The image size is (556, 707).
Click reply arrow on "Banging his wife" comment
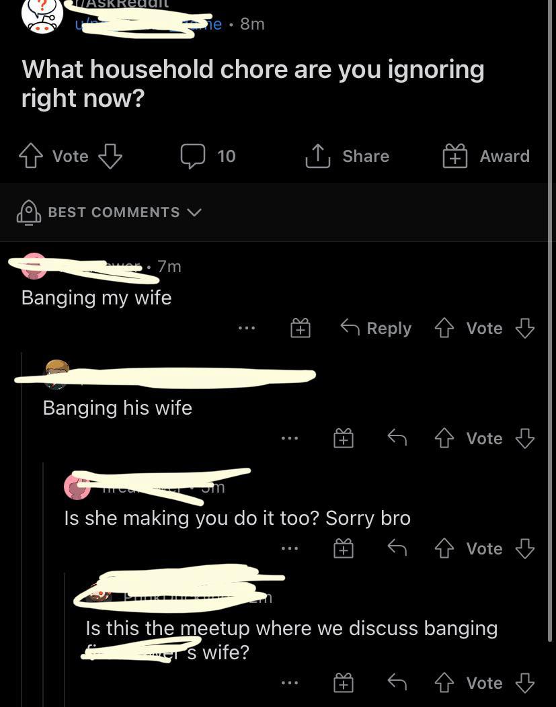pyautogui.click(x=397, y=438)
